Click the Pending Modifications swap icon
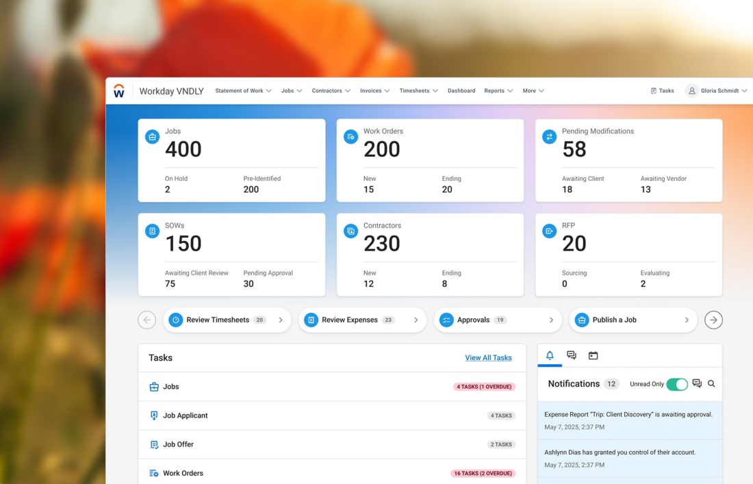The height and width of the screenshot is (484, 753). click(x=549, y=137)
